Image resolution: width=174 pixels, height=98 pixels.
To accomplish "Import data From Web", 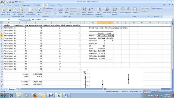I will (9, 11).
